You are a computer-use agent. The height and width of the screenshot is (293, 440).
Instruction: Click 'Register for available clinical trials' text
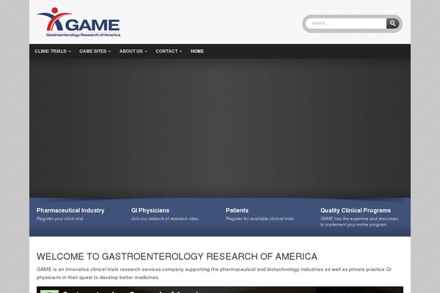[x=260, y=219]
